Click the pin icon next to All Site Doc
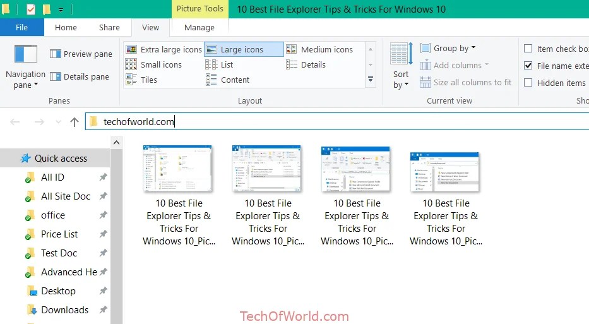Viewport: 589px width, 324px height. (103, 196)
